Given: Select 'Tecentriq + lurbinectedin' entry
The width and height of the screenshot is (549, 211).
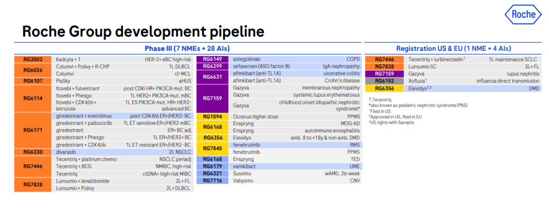Looking at the screenshot, I should point(437,59).
